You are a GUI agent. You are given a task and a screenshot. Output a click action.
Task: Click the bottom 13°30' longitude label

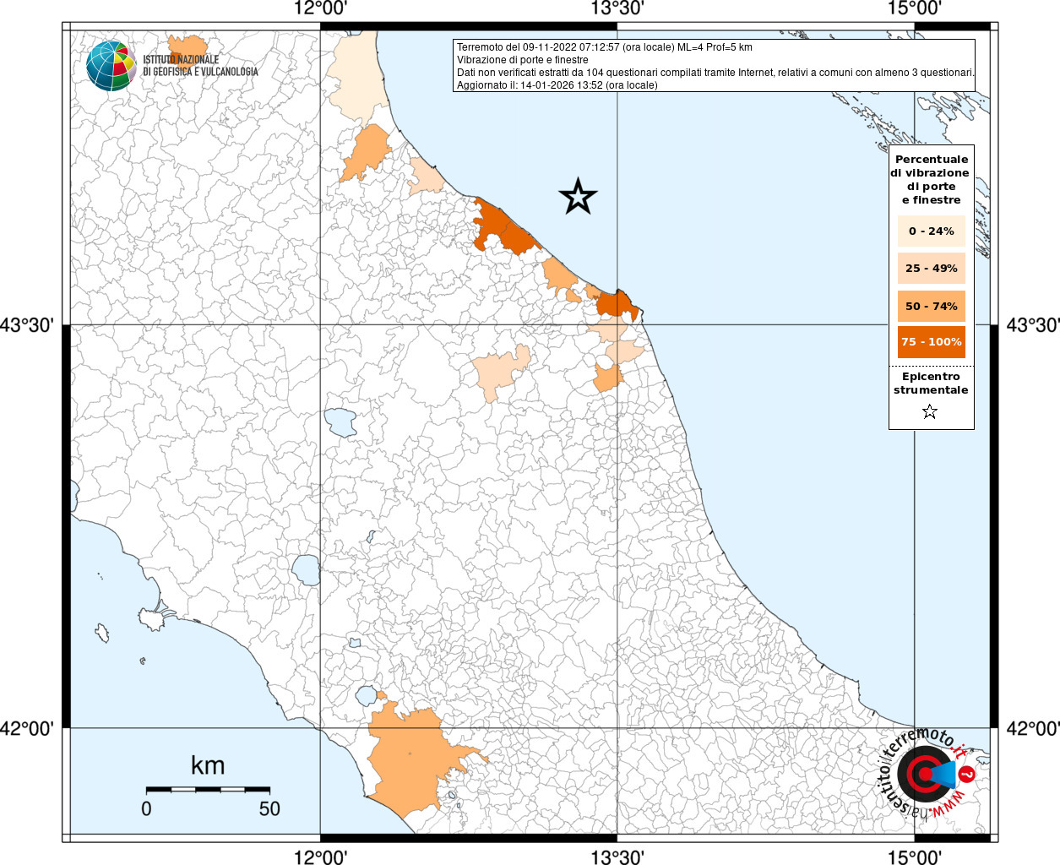(x=617, y=857)
